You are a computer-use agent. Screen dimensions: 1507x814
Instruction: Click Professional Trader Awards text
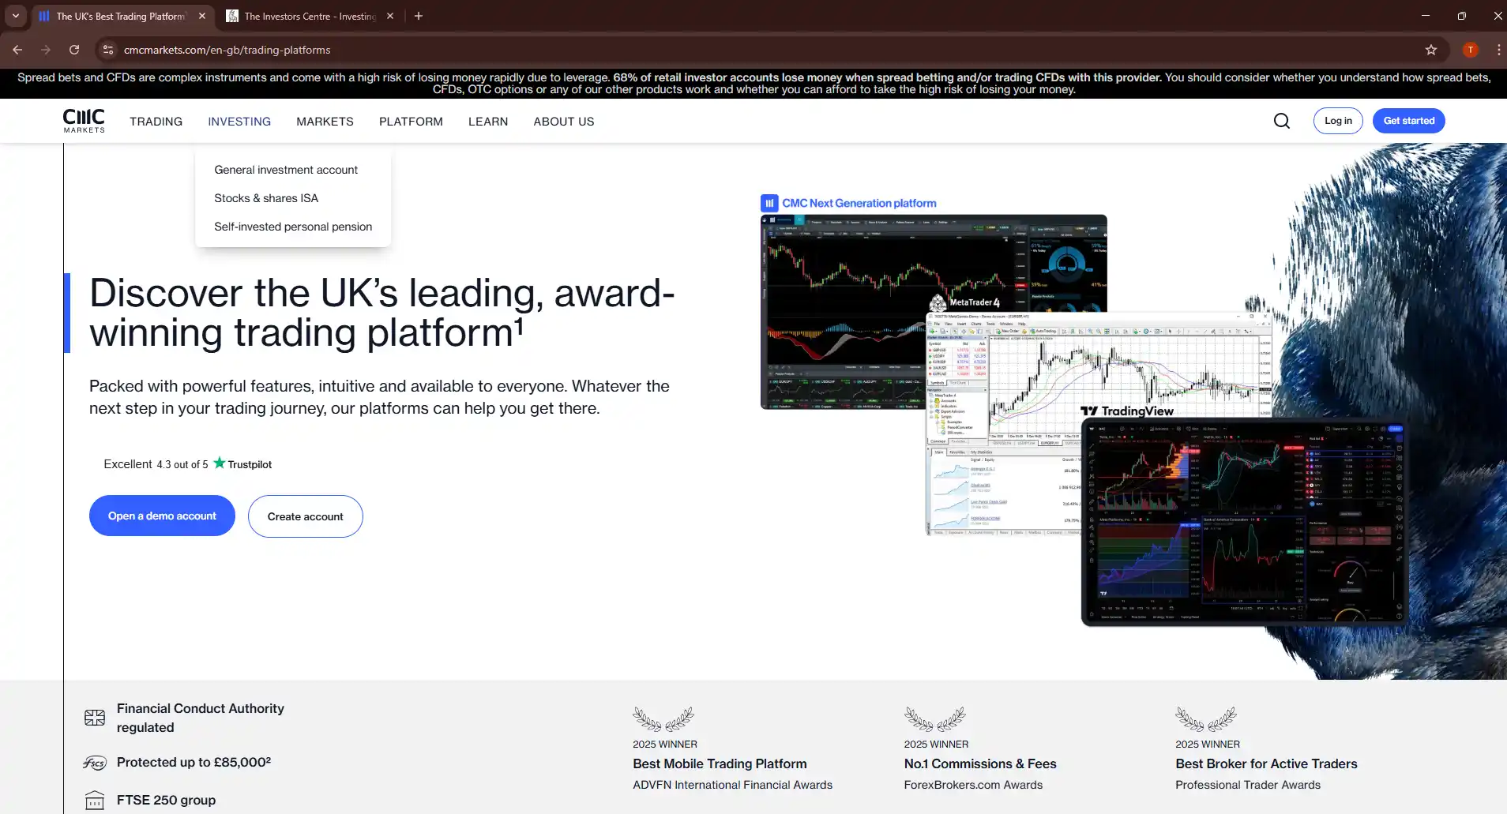(x=1248, y=785)
